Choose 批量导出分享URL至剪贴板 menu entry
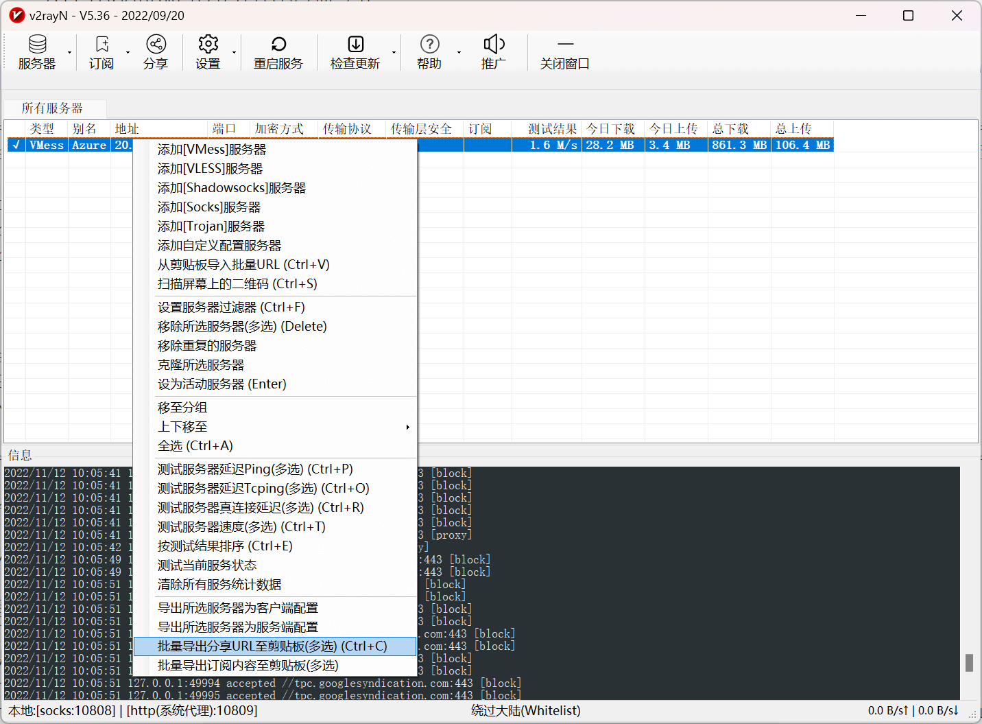Image resolution: width=982 pixels, height=724 pixels. tap(272, 646)
